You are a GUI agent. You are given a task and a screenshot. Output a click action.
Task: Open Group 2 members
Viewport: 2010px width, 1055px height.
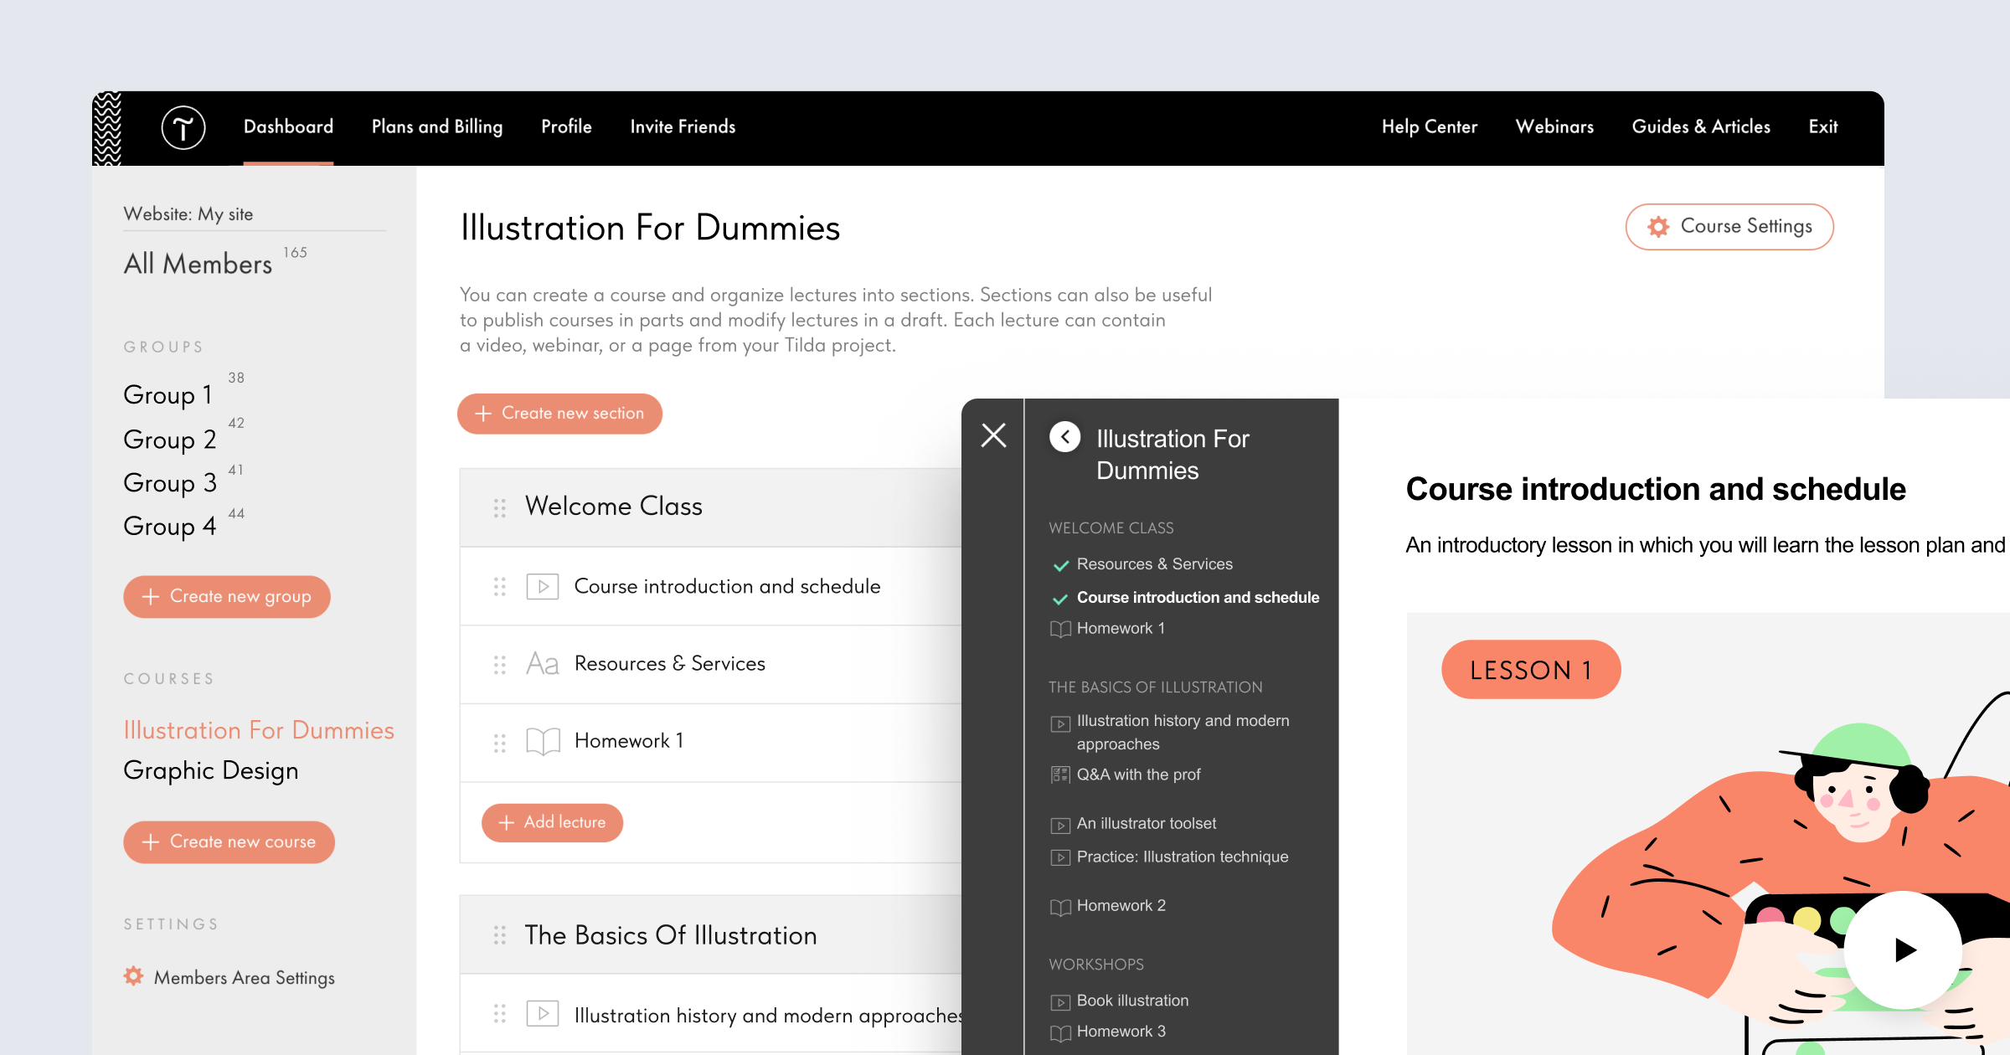pyautogui.click(x=170, y=439)
